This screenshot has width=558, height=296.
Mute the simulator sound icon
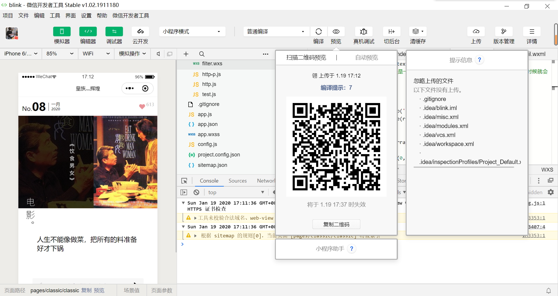tap(158, 54)
